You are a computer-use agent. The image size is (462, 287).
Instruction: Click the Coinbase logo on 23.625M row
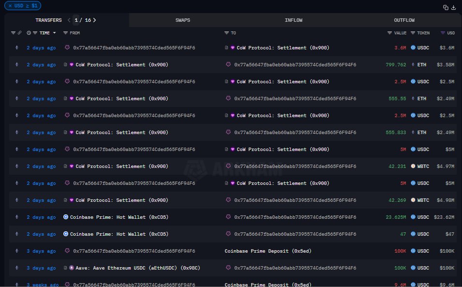point(66,217)
